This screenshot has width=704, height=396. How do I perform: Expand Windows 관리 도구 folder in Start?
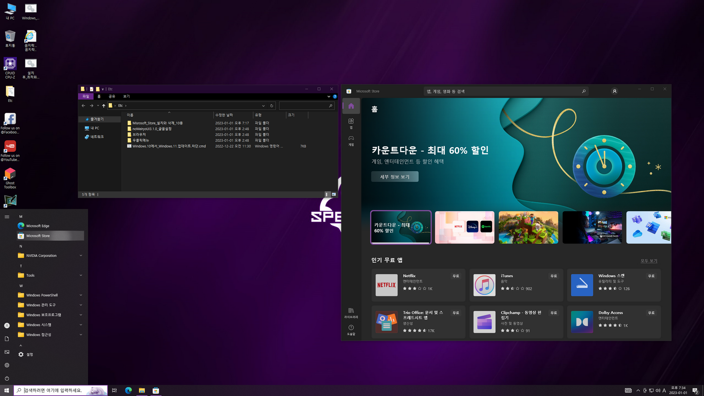51,305
